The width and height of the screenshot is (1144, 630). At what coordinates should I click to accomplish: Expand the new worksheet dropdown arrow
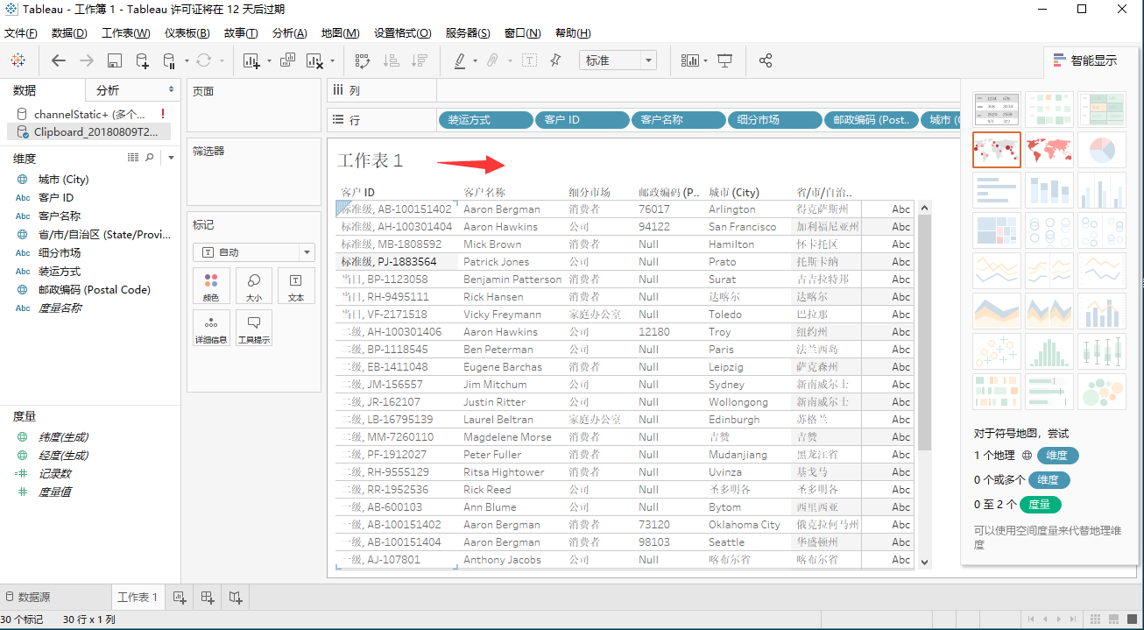coord(269,60)
